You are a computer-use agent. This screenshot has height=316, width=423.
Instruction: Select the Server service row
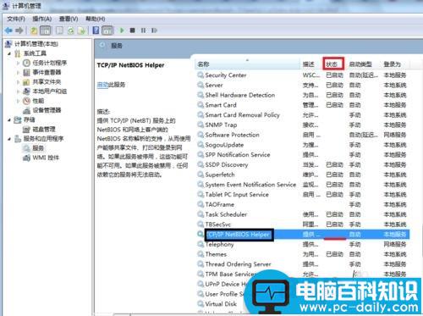(x=303, y=85)
